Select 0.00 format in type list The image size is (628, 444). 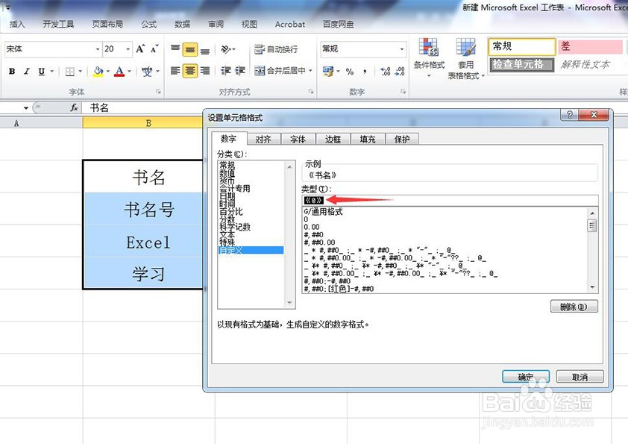click(x=312, y=227)
